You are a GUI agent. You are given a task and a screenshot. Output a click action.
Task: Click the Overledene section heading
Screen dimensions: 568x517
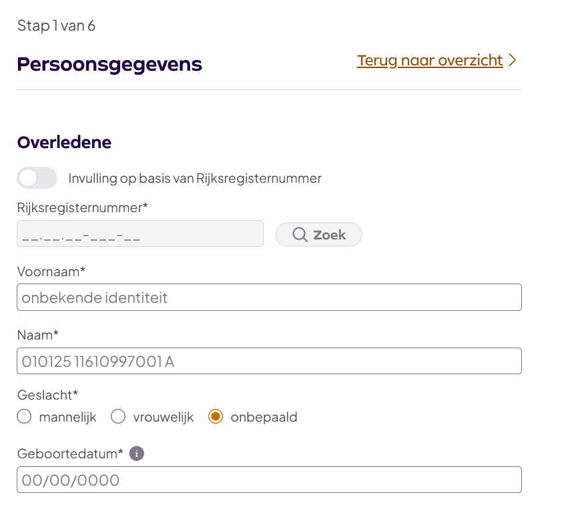click(64, 142)
